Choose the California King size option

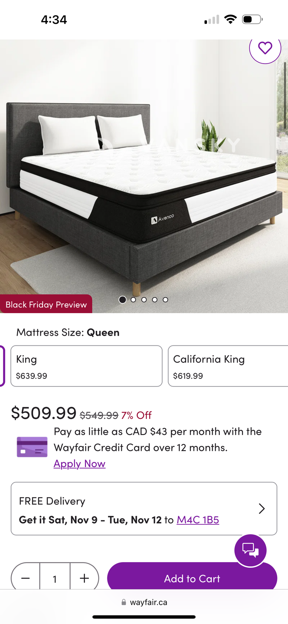tap(228, 366)
